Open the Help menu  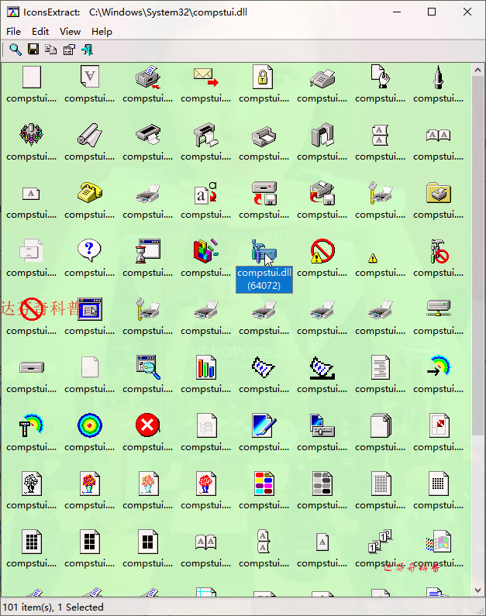click(102, 32)
